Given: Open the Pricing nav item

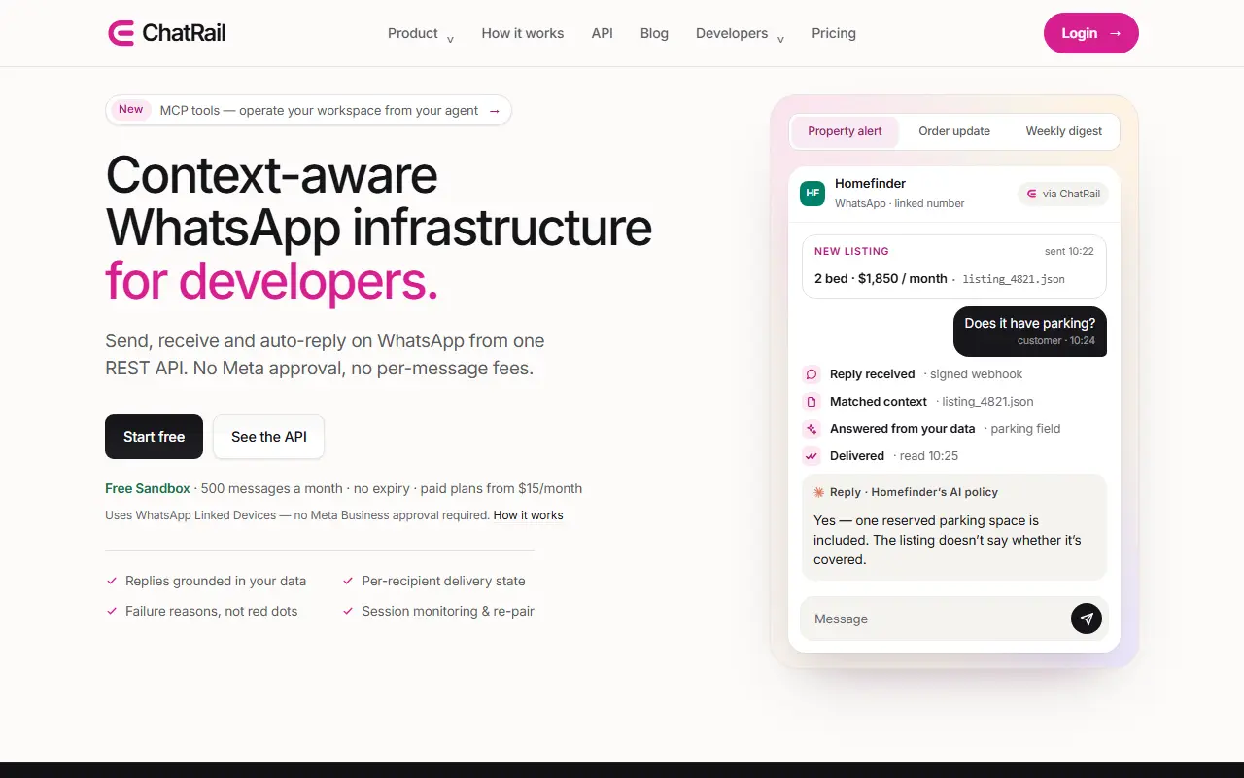Looking at the screenshot, I should pyautogui.click(x=834, y=33).
